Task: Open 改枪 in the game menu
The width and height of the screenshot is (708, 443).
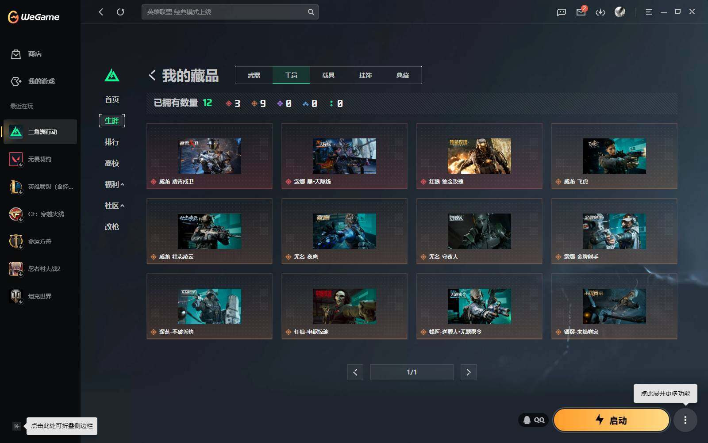Action: [x=112, y=227]
